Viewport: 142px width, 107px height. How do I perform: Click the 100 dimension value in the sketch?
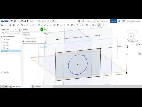coord(81,37)
